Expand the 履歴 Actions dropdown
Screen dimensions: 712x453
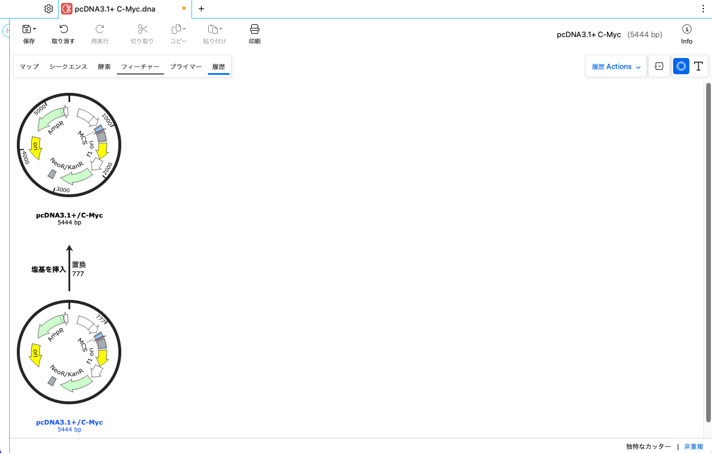616,67
